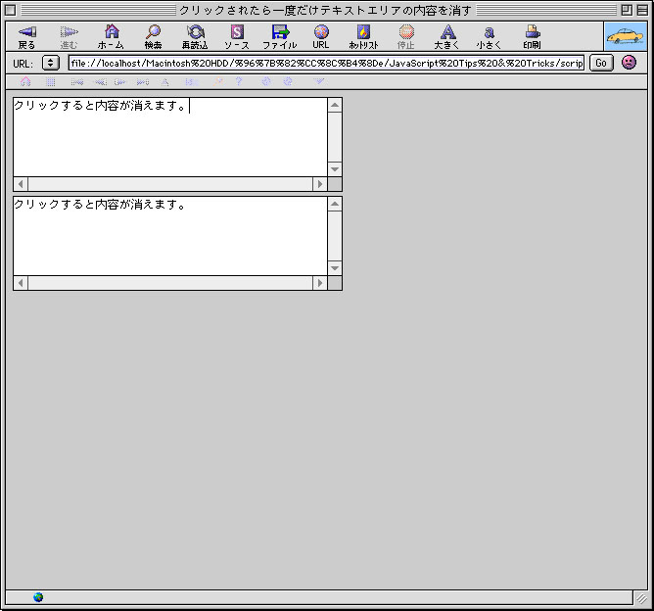This screenshot has width=654, height=611.
Task: Click the checkmark icon in link toolbar
Action: point(318,81)
